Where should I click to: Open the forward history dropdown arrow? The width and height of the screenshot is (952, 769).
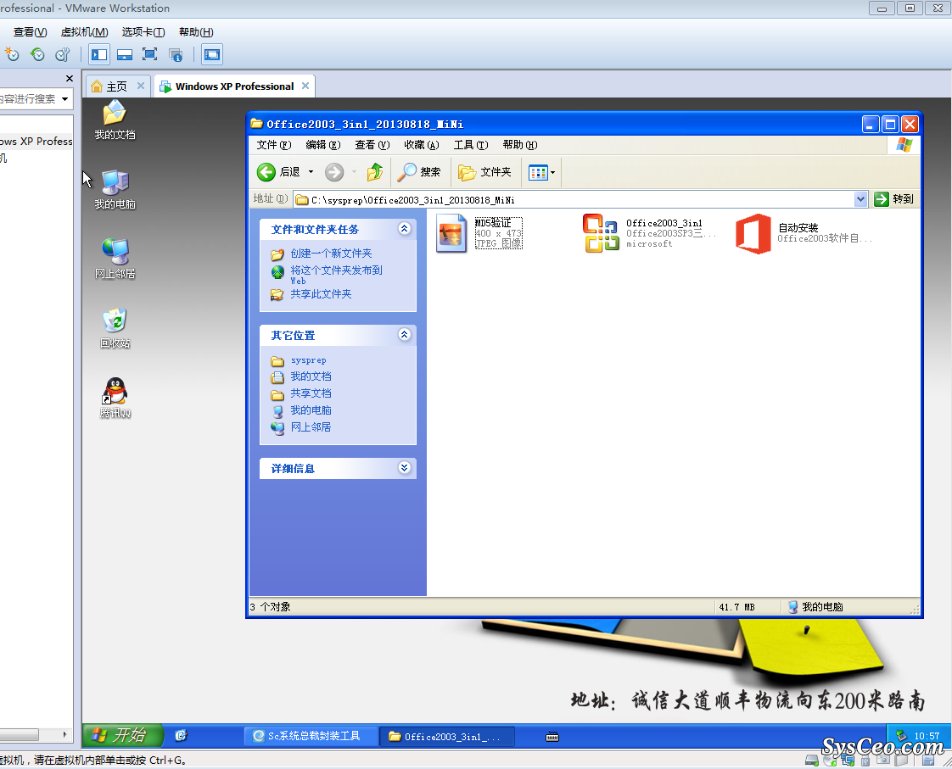point(354,172)
